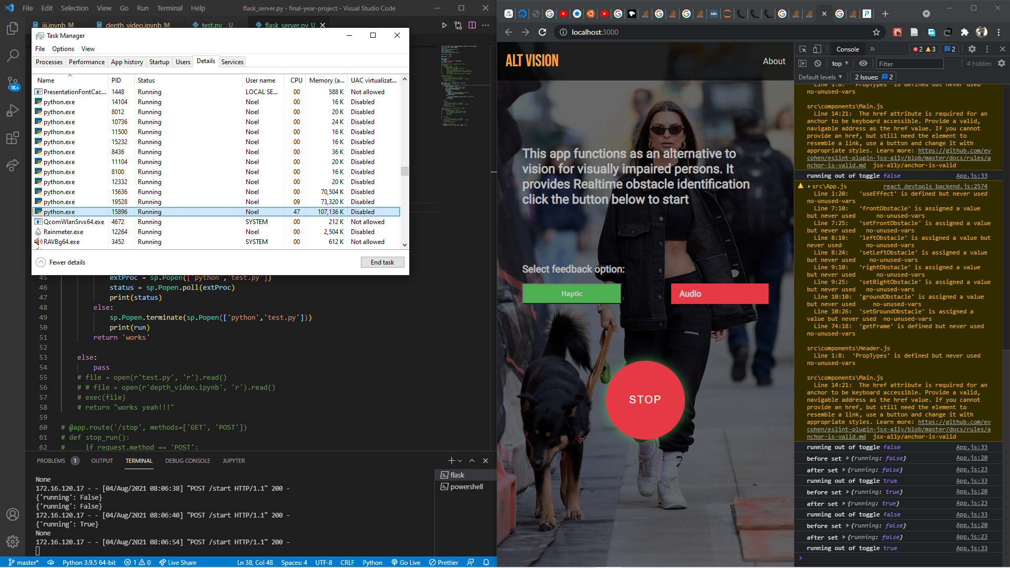Screen dimensions: 1010x568
Task: Open top context dropdown in console
Action: pos(840,64)
